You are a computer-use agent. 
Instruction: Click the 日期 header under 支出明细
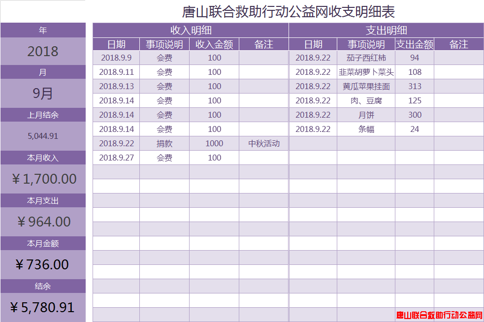[313, 44]
